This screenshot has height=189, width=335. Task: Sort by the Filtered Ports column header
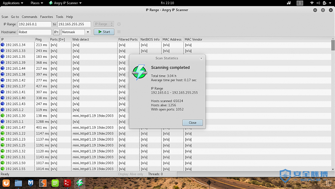(x=128, y=40)
